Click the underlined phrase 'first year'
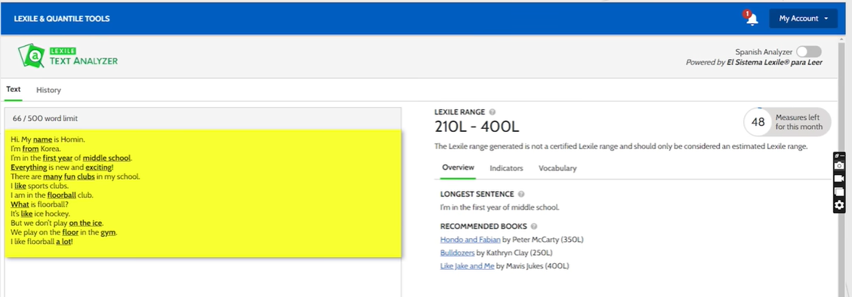 pos(57,158)
